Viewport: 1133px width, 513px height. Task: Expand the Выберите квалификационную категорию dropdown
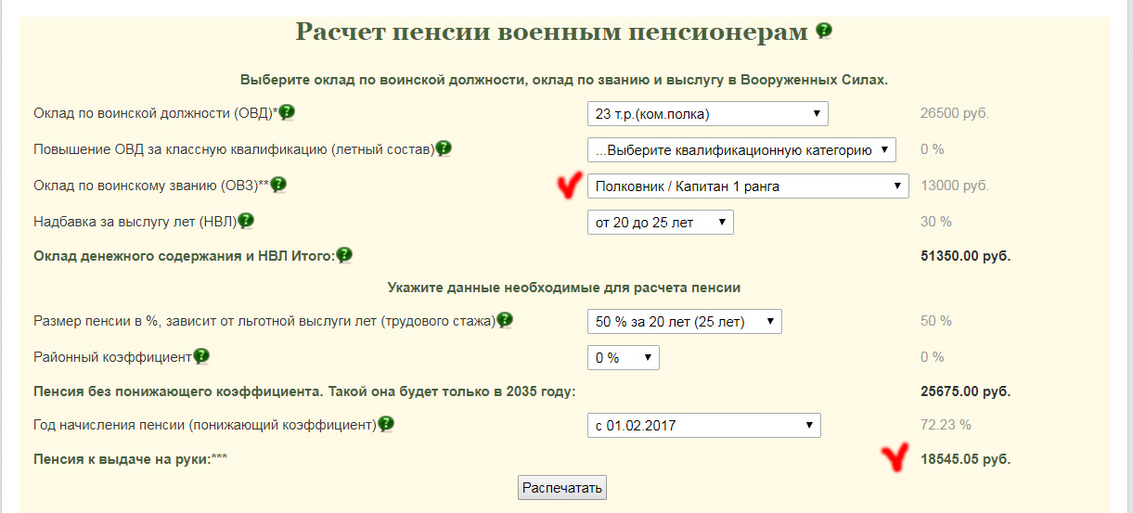tap(741, 149)
